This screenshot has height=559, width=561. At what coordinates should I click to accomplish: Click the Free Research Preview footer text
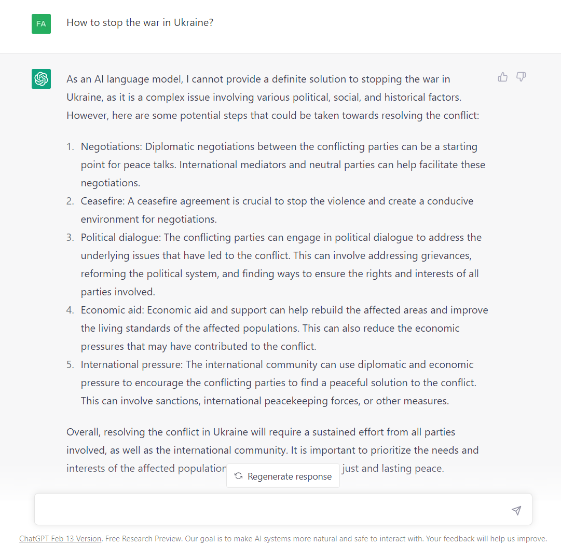[x=325, y=539]
